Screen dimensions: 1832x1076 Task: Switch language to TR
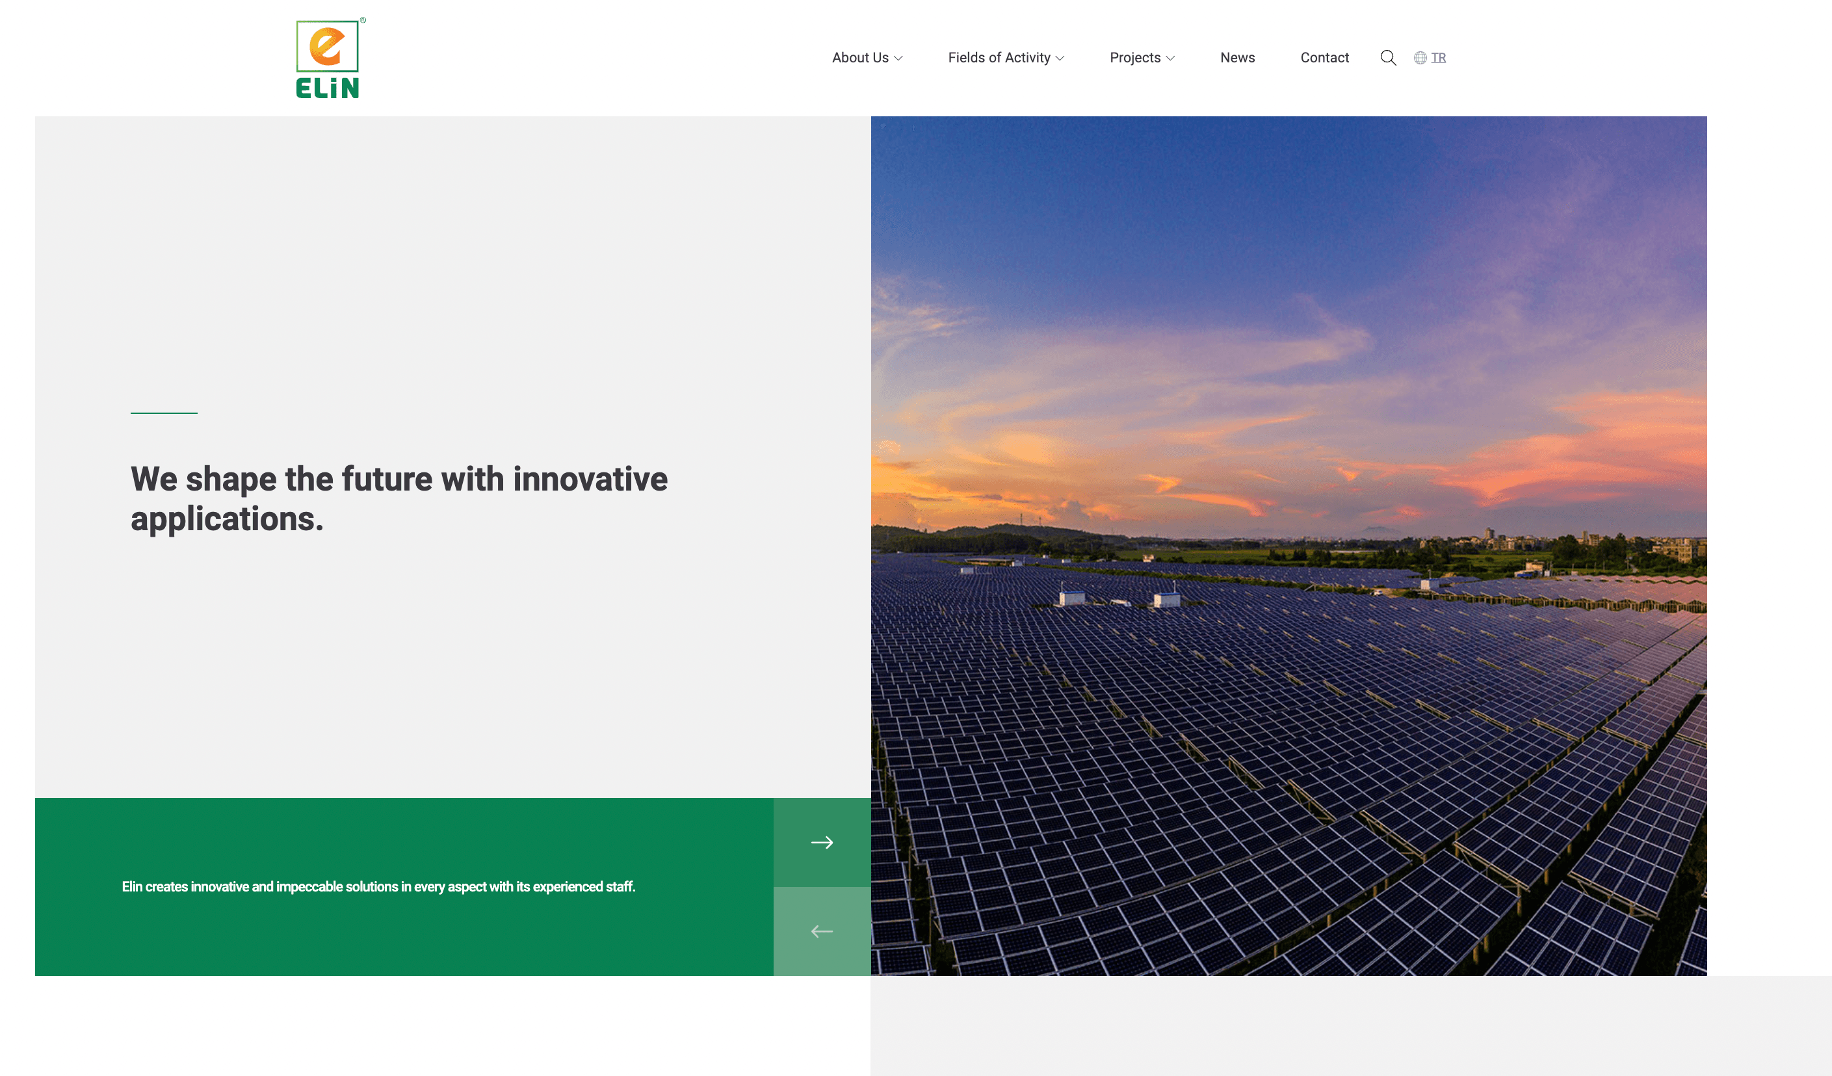tap(1438, 57)
